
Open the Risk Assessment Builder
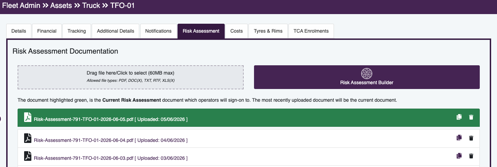tap(367, 77)
